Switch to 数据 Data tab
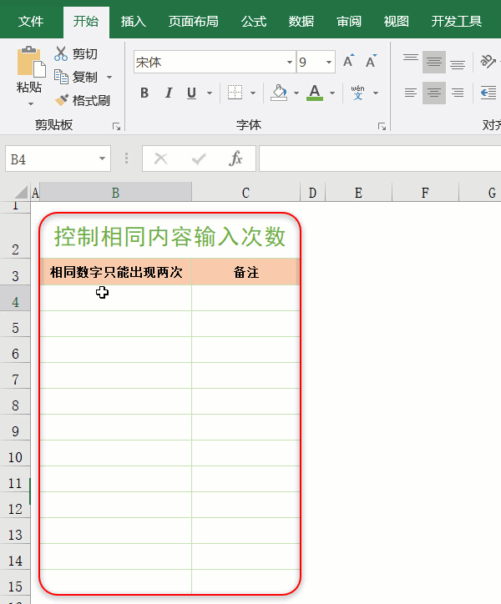The width and height of the screenshot is (501, 604). coord(301,21)
